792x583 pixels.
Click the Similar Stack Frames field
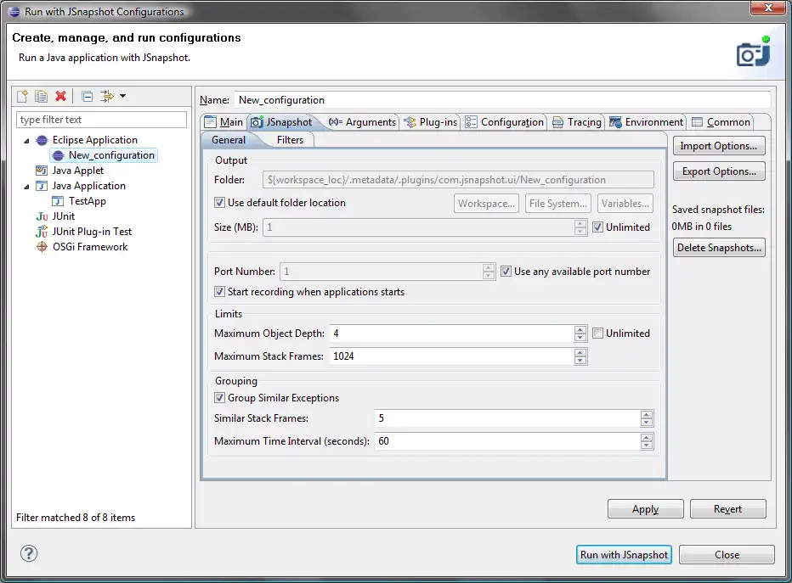coord(507,418)
